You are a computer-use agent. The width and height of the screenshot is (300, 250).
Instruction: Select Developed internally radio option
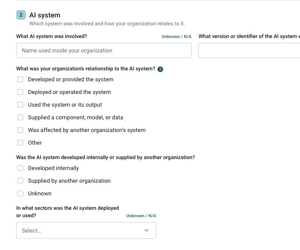click(x=20, y=168)
